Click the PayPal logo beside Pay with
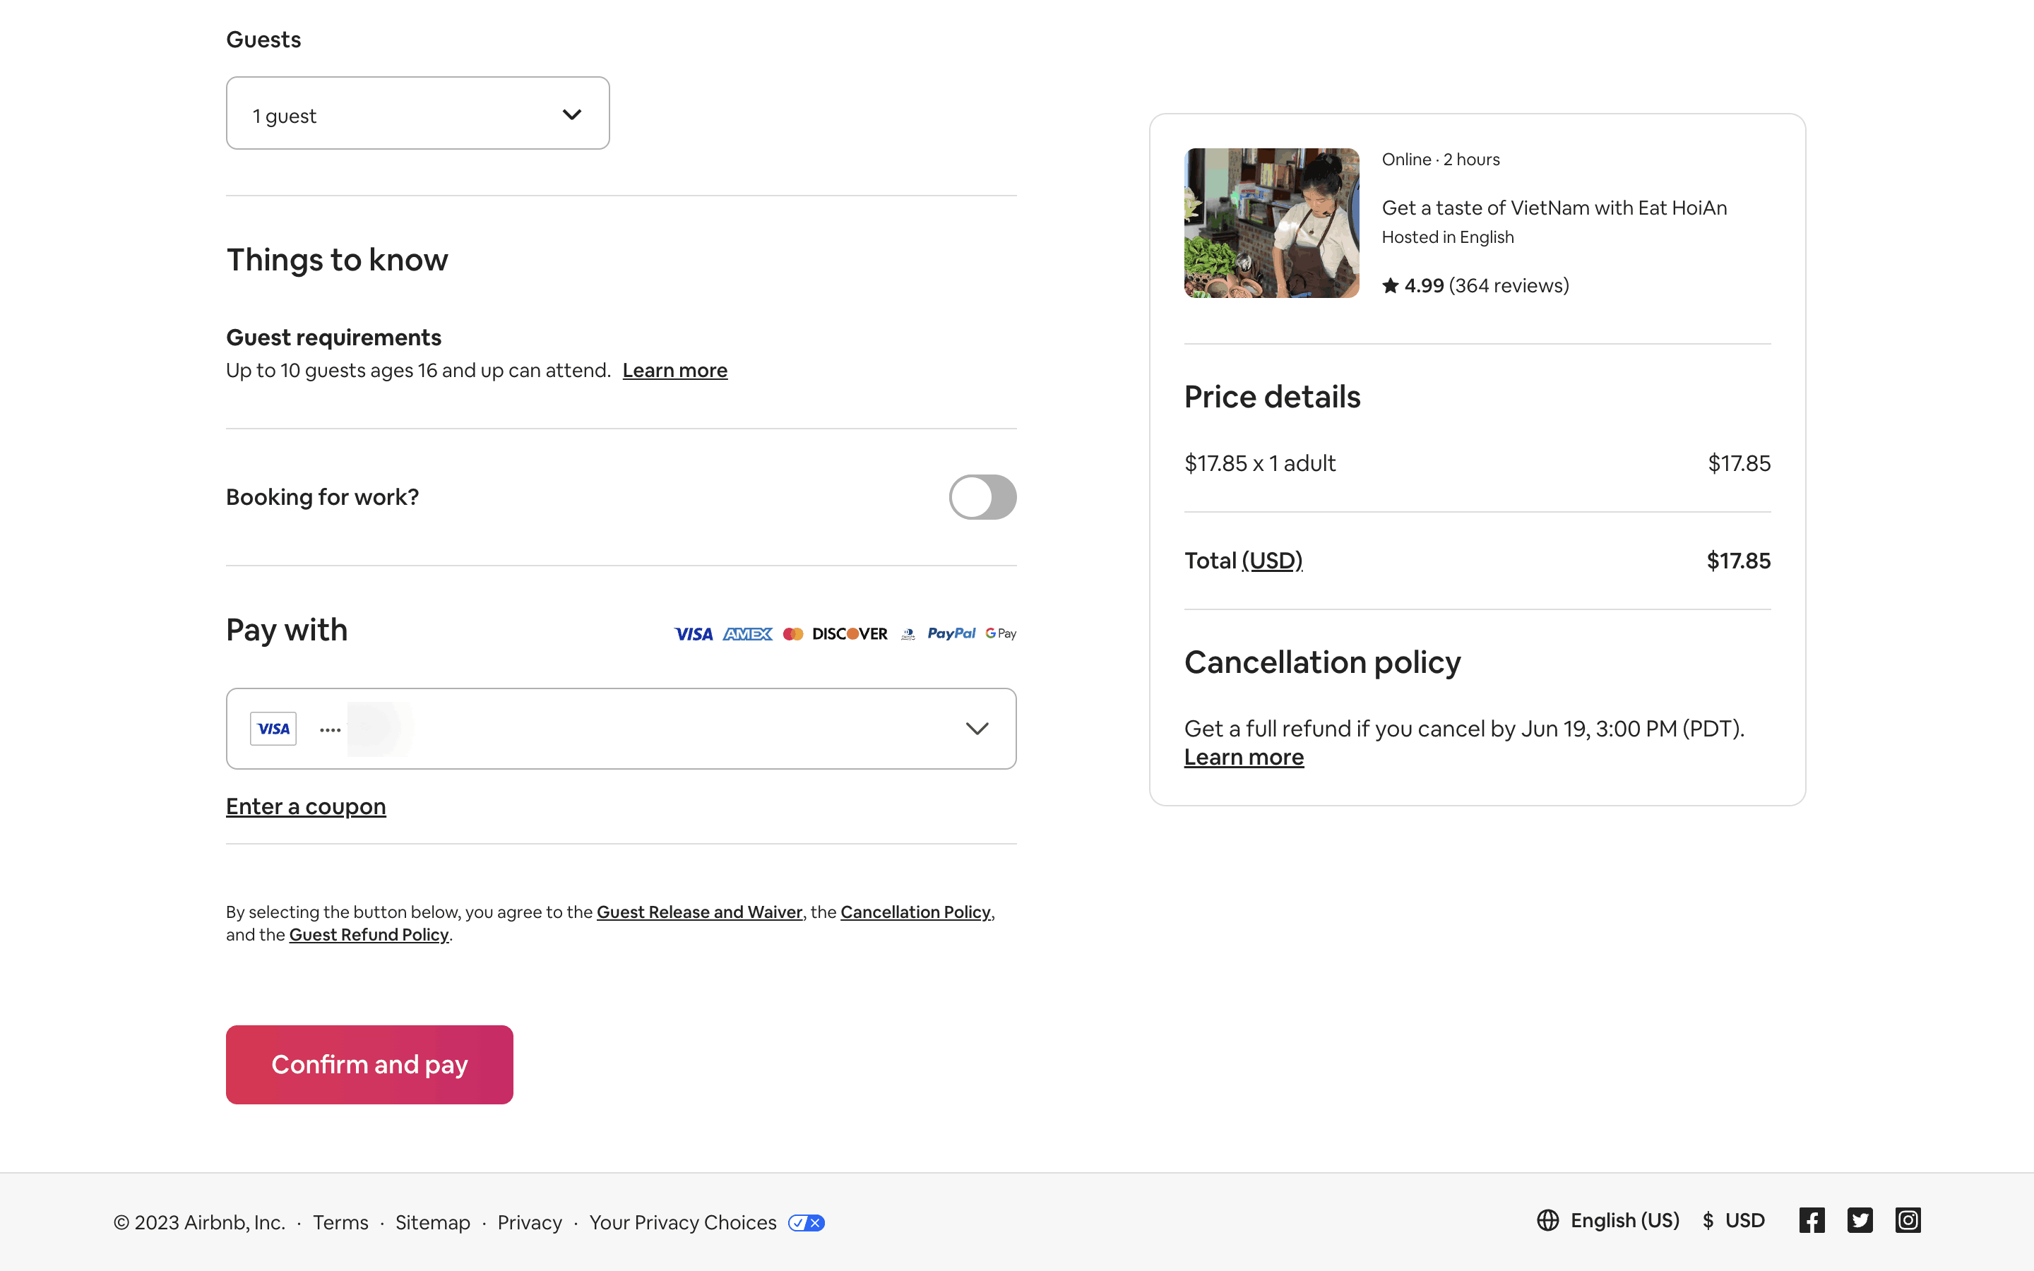This screenshot has height=1271, width=2034. coord(951,634)
